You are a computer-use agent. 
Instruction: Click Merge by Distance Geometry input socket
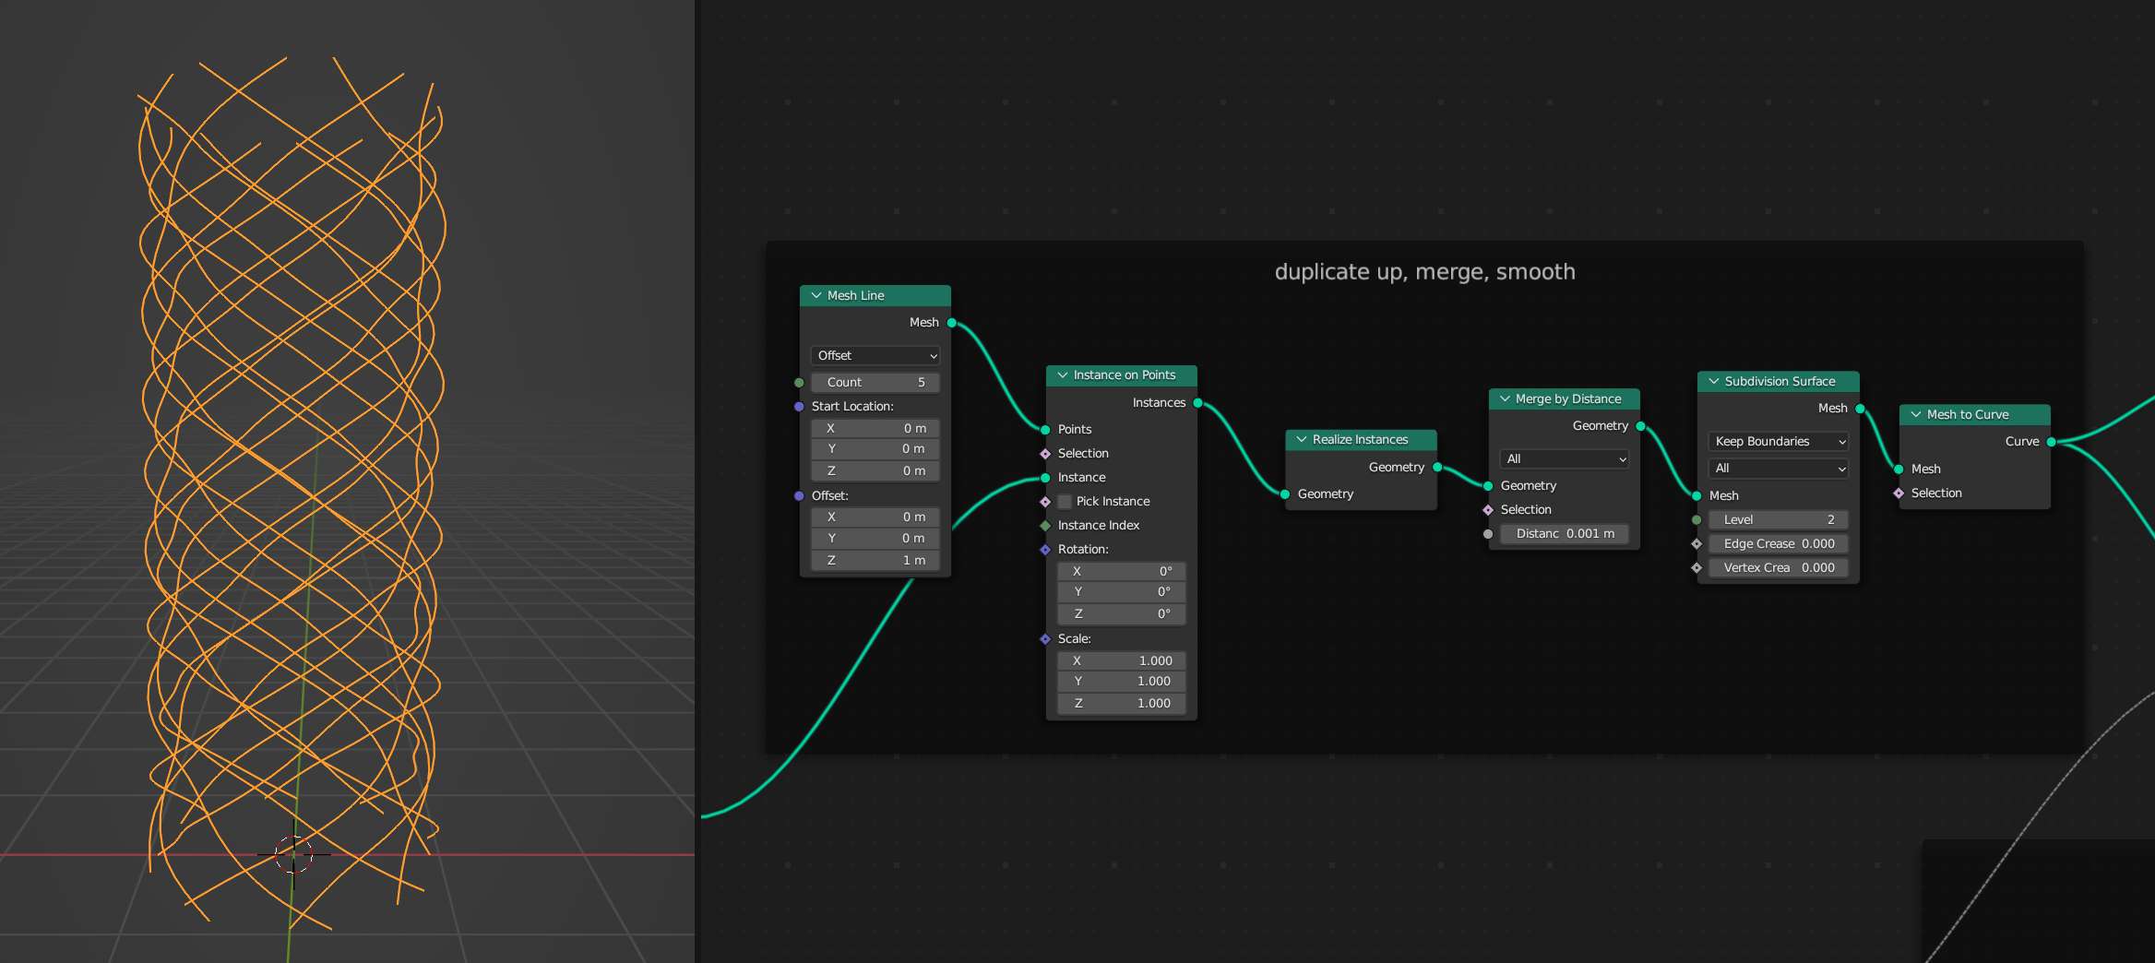pyautogui.click(x=1488, y=486)
